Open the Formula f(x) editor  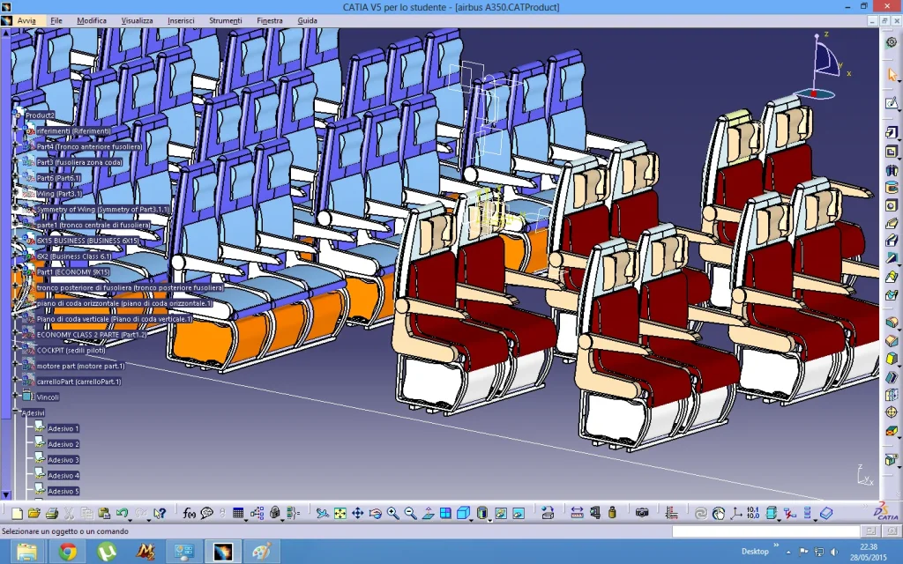(x=189, y=514)
